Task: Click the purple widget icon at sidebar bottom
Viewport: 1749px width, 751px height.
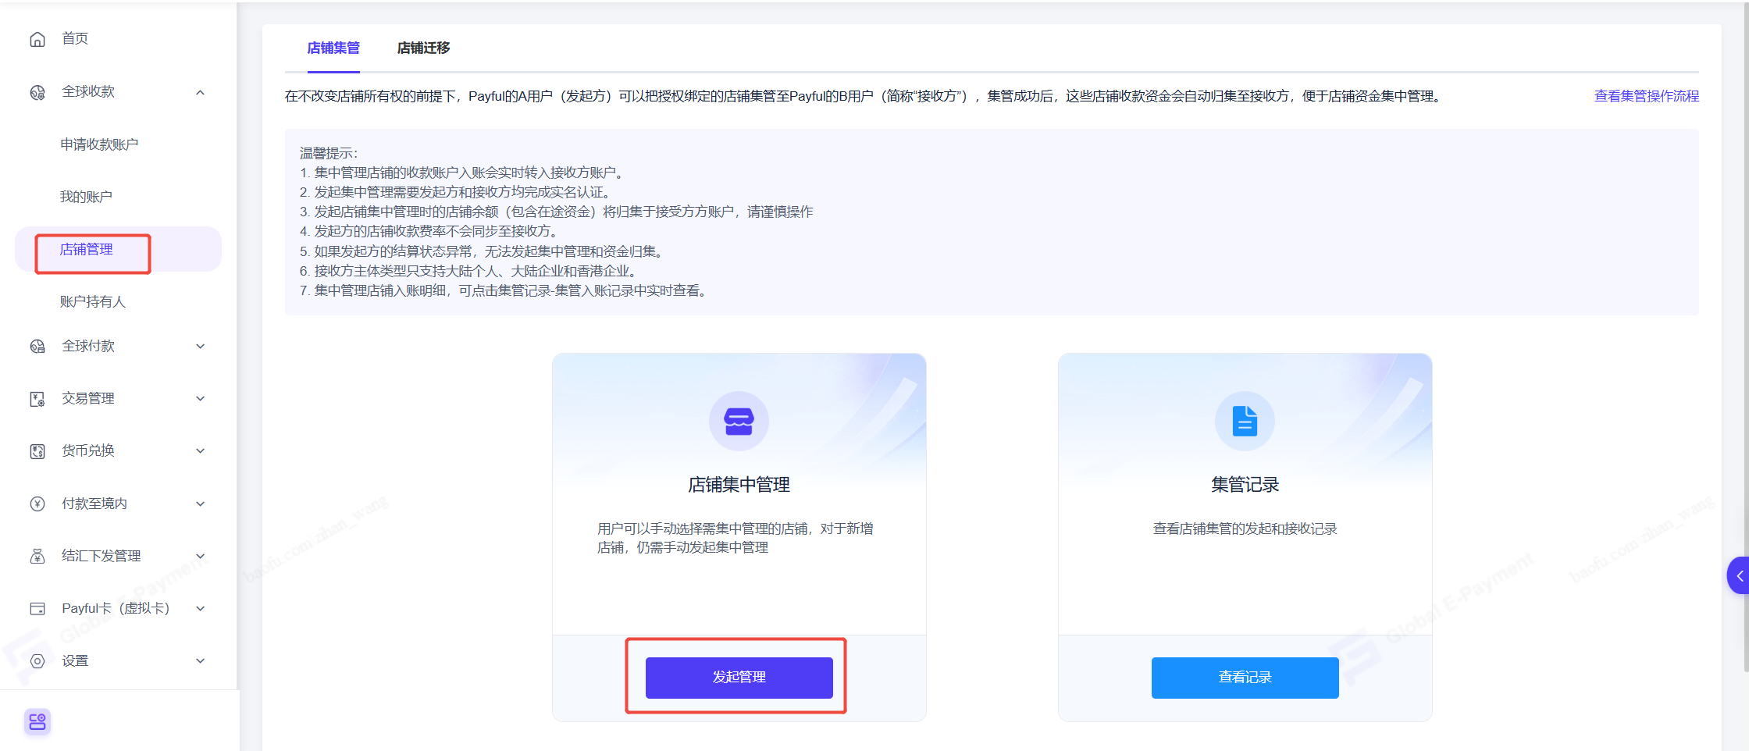Action: pos(37,721)
